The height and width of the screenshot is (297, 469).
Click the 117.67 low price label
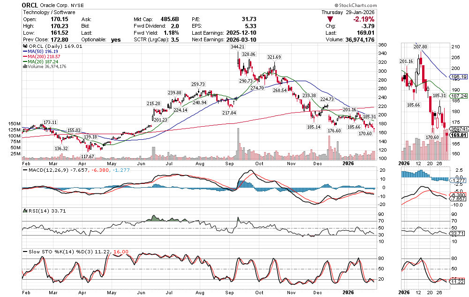point(88,156)
